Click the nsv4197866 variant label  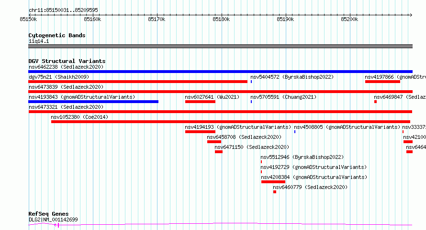[x=395, y=77]
